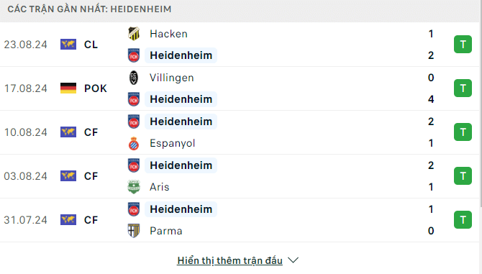
Task: Click green T result badge for Hacken match
Action: tap(463, 45)
